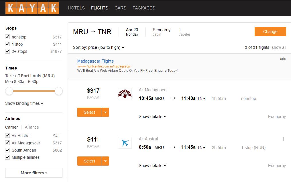
Task: Click the Air Austral airplane logo
Action: [x=125, y=143]
